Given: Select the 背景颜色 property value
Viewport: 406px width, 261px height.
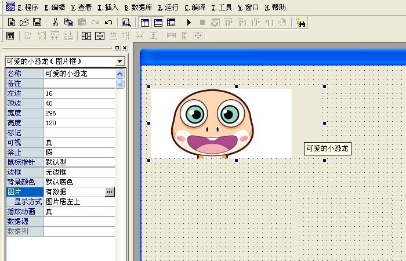Looking at the screenshot, I should 79,182.
